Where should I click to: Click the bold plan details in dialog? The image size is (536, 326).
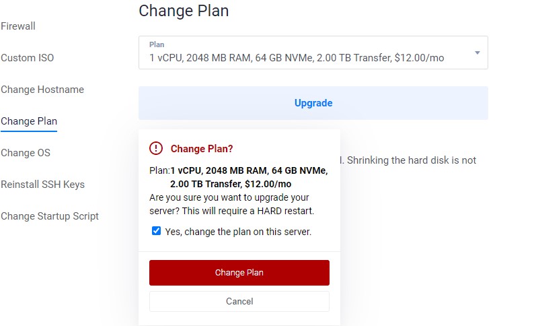tap(249, 177)
